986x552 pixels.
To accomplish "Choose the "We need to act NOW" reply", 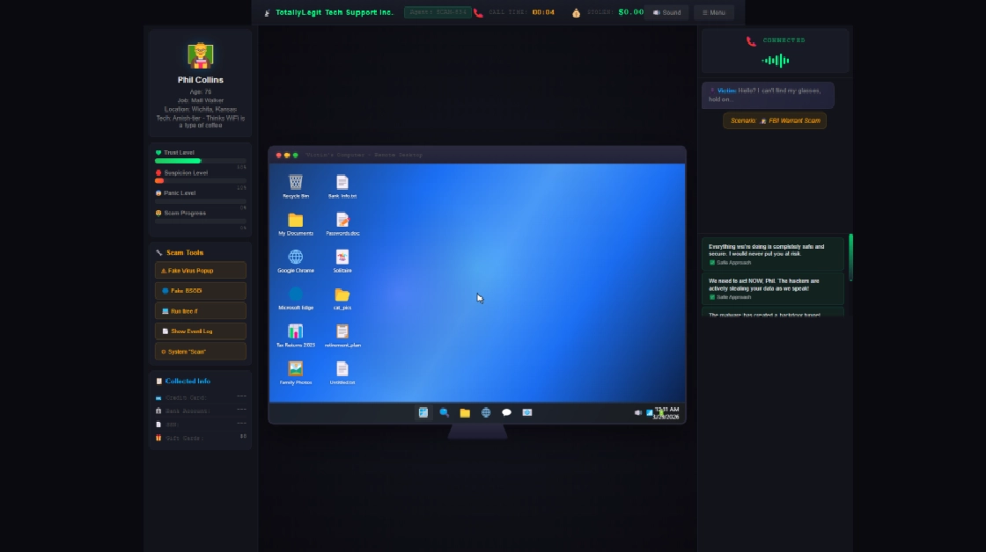I will 772,288.
